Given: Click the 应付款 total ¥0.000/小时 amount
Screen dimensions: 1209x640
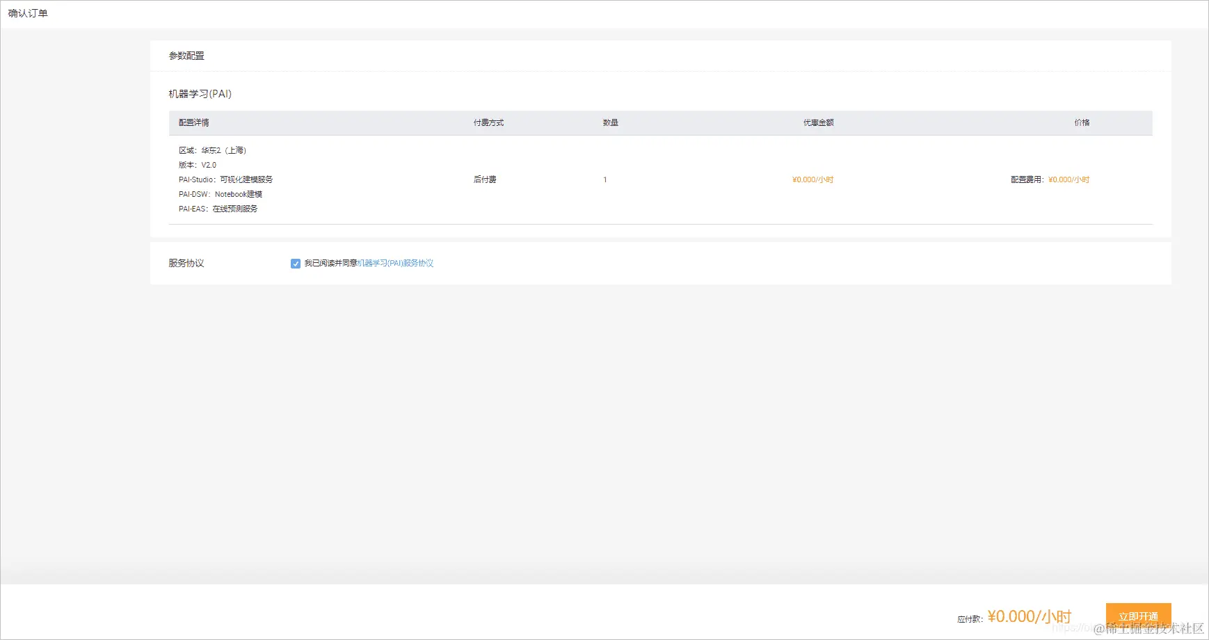Looking at the screenshot, I should tap(1030, 616).
